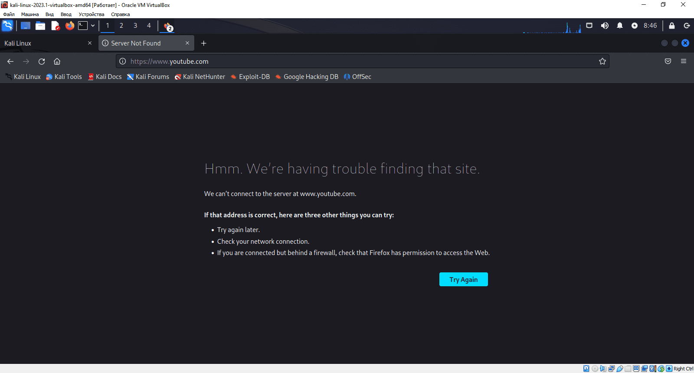Open the Save to Pocket icon
The image size is (694, 373).
[x=668, y=62]
